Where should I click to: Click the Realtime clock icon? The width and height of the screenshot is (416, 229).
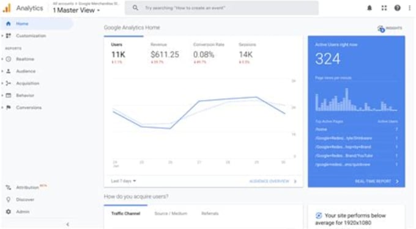(x=9, y=59)
